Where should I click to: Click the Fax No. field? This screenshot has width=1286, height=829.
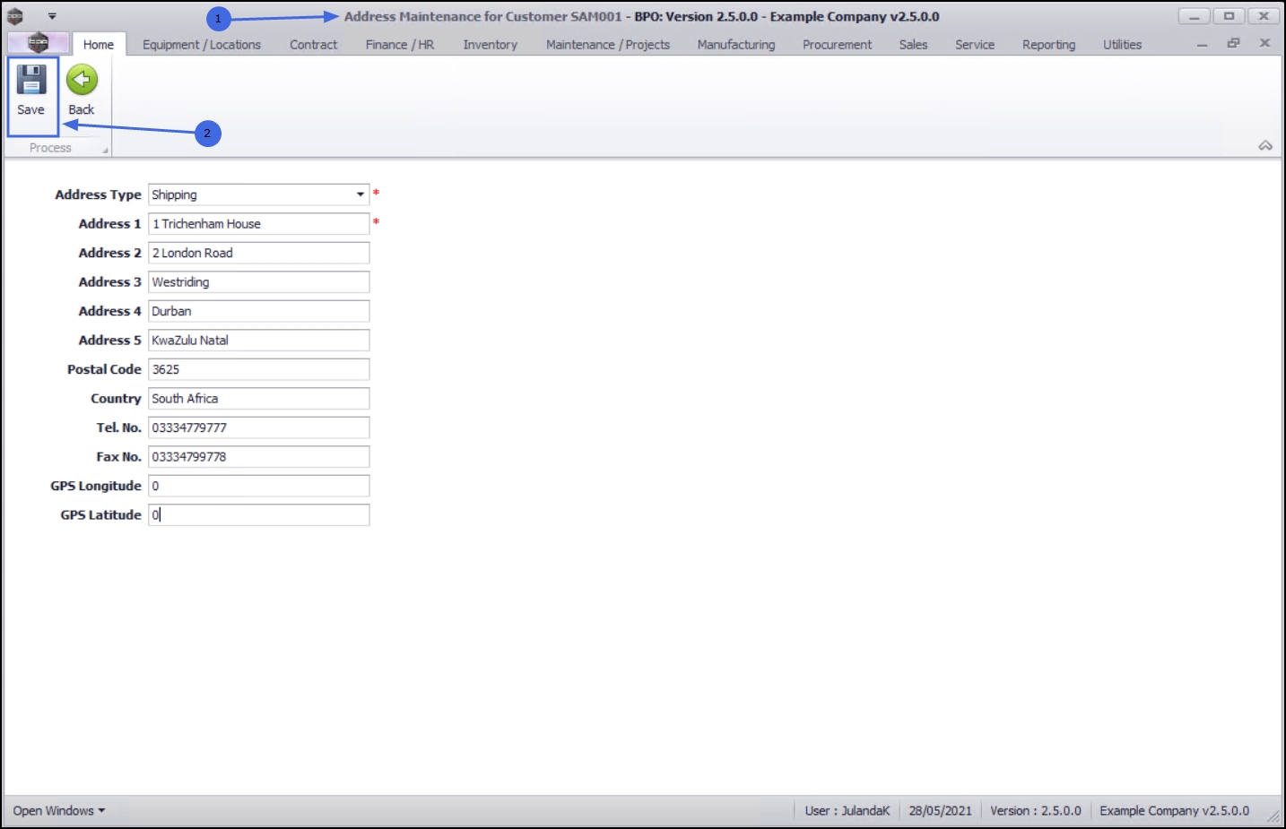(x=259, y=457)
